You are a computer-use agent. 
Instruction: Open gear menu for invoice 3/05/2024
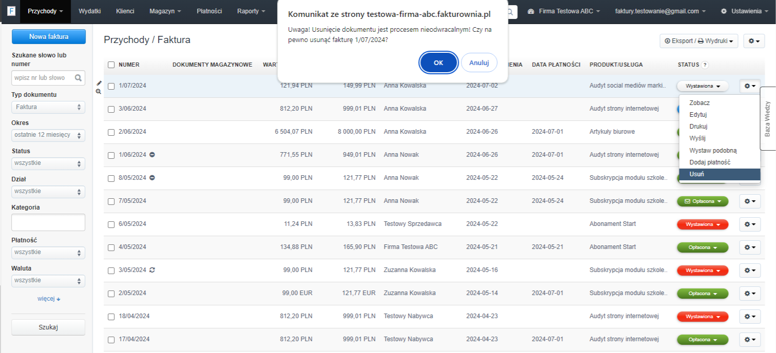(x=750, y=271)
